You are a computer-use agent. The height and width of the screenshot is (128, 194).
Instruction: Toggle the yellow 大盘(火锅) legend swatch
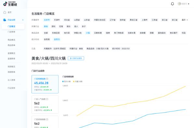(x=74, y=82)
